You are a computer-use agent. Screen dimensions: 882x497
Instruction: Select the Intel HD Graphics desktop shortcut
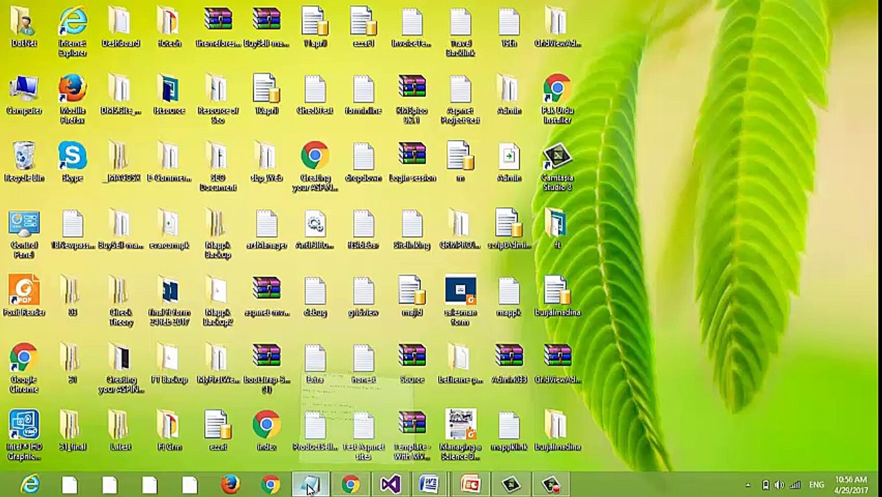(x=24, y=426)
